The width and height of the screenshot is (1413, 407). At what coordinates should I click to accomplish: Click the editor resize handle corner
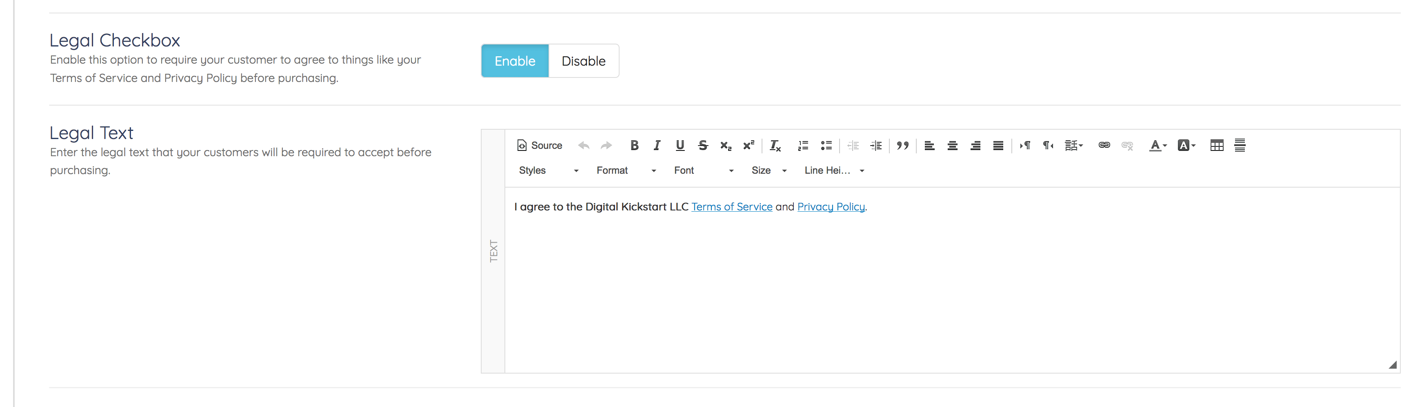1393,365
